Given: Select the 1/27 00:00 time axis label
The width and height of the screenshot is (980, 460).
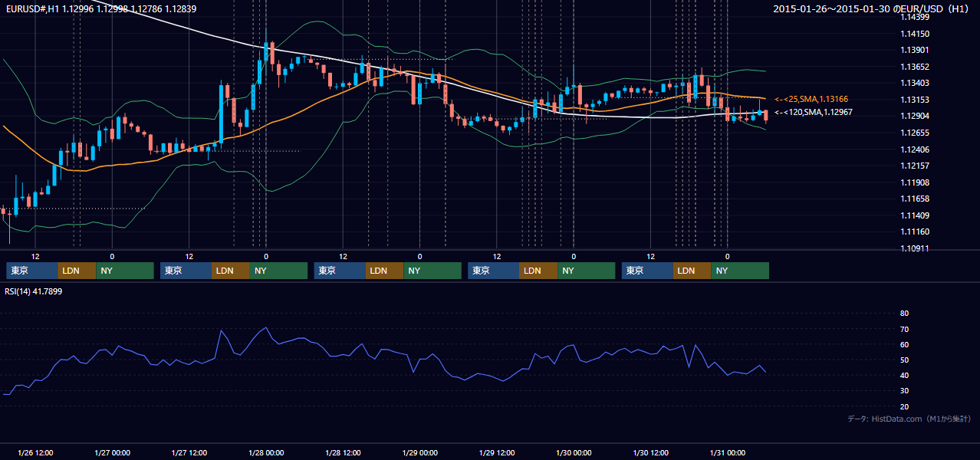Looking at the screenshot, I should 112,453.
